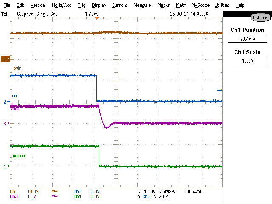Click the 2.6V trigger level readout
Image resolution: width=272 pixels, height=204 pixels.
164,196
